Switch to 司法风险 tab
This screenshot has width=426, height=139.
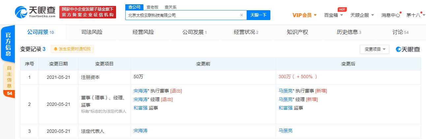pyautogui.click(x=92, y=32)
